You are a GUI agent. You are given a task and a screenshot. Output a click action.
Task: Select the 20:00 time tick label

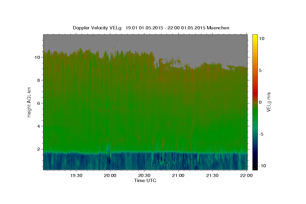point(110,175)
